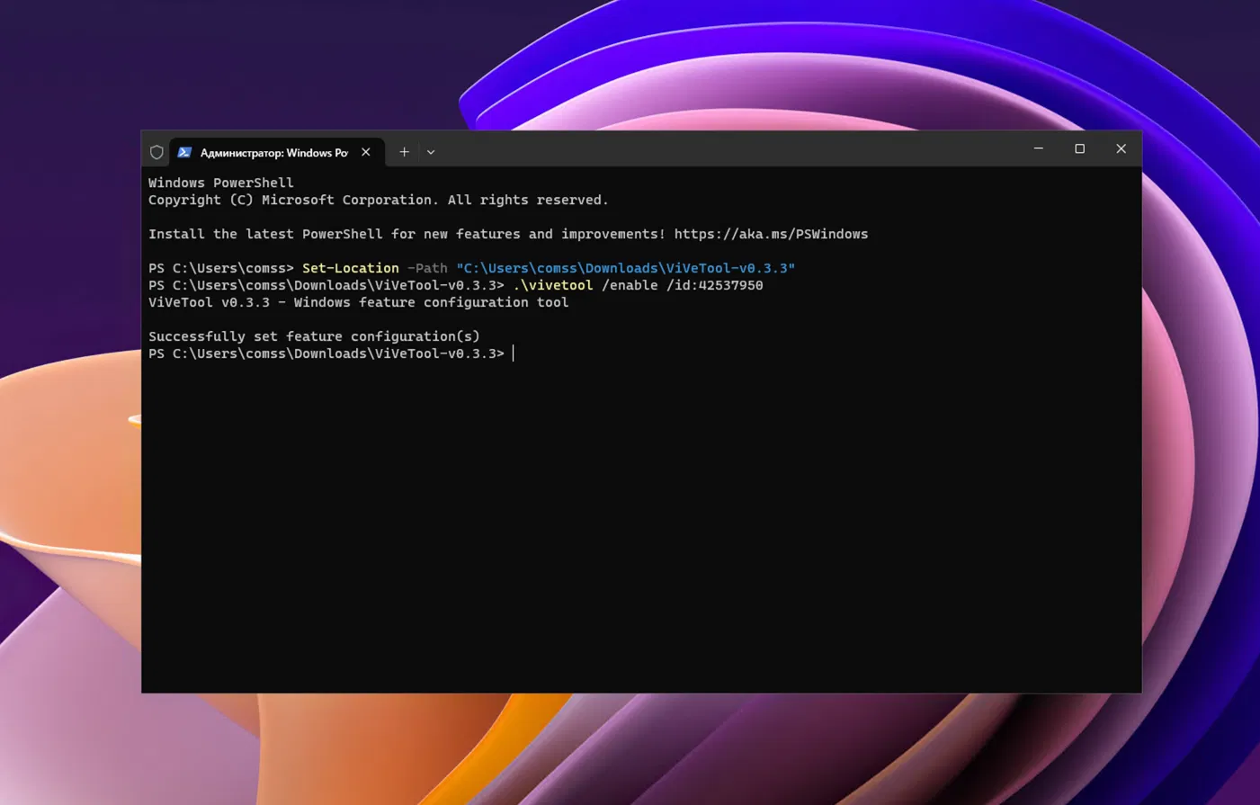Click the .\vivetool command text
Viewport: 1260px width, 805px height.
coord(553,285)
